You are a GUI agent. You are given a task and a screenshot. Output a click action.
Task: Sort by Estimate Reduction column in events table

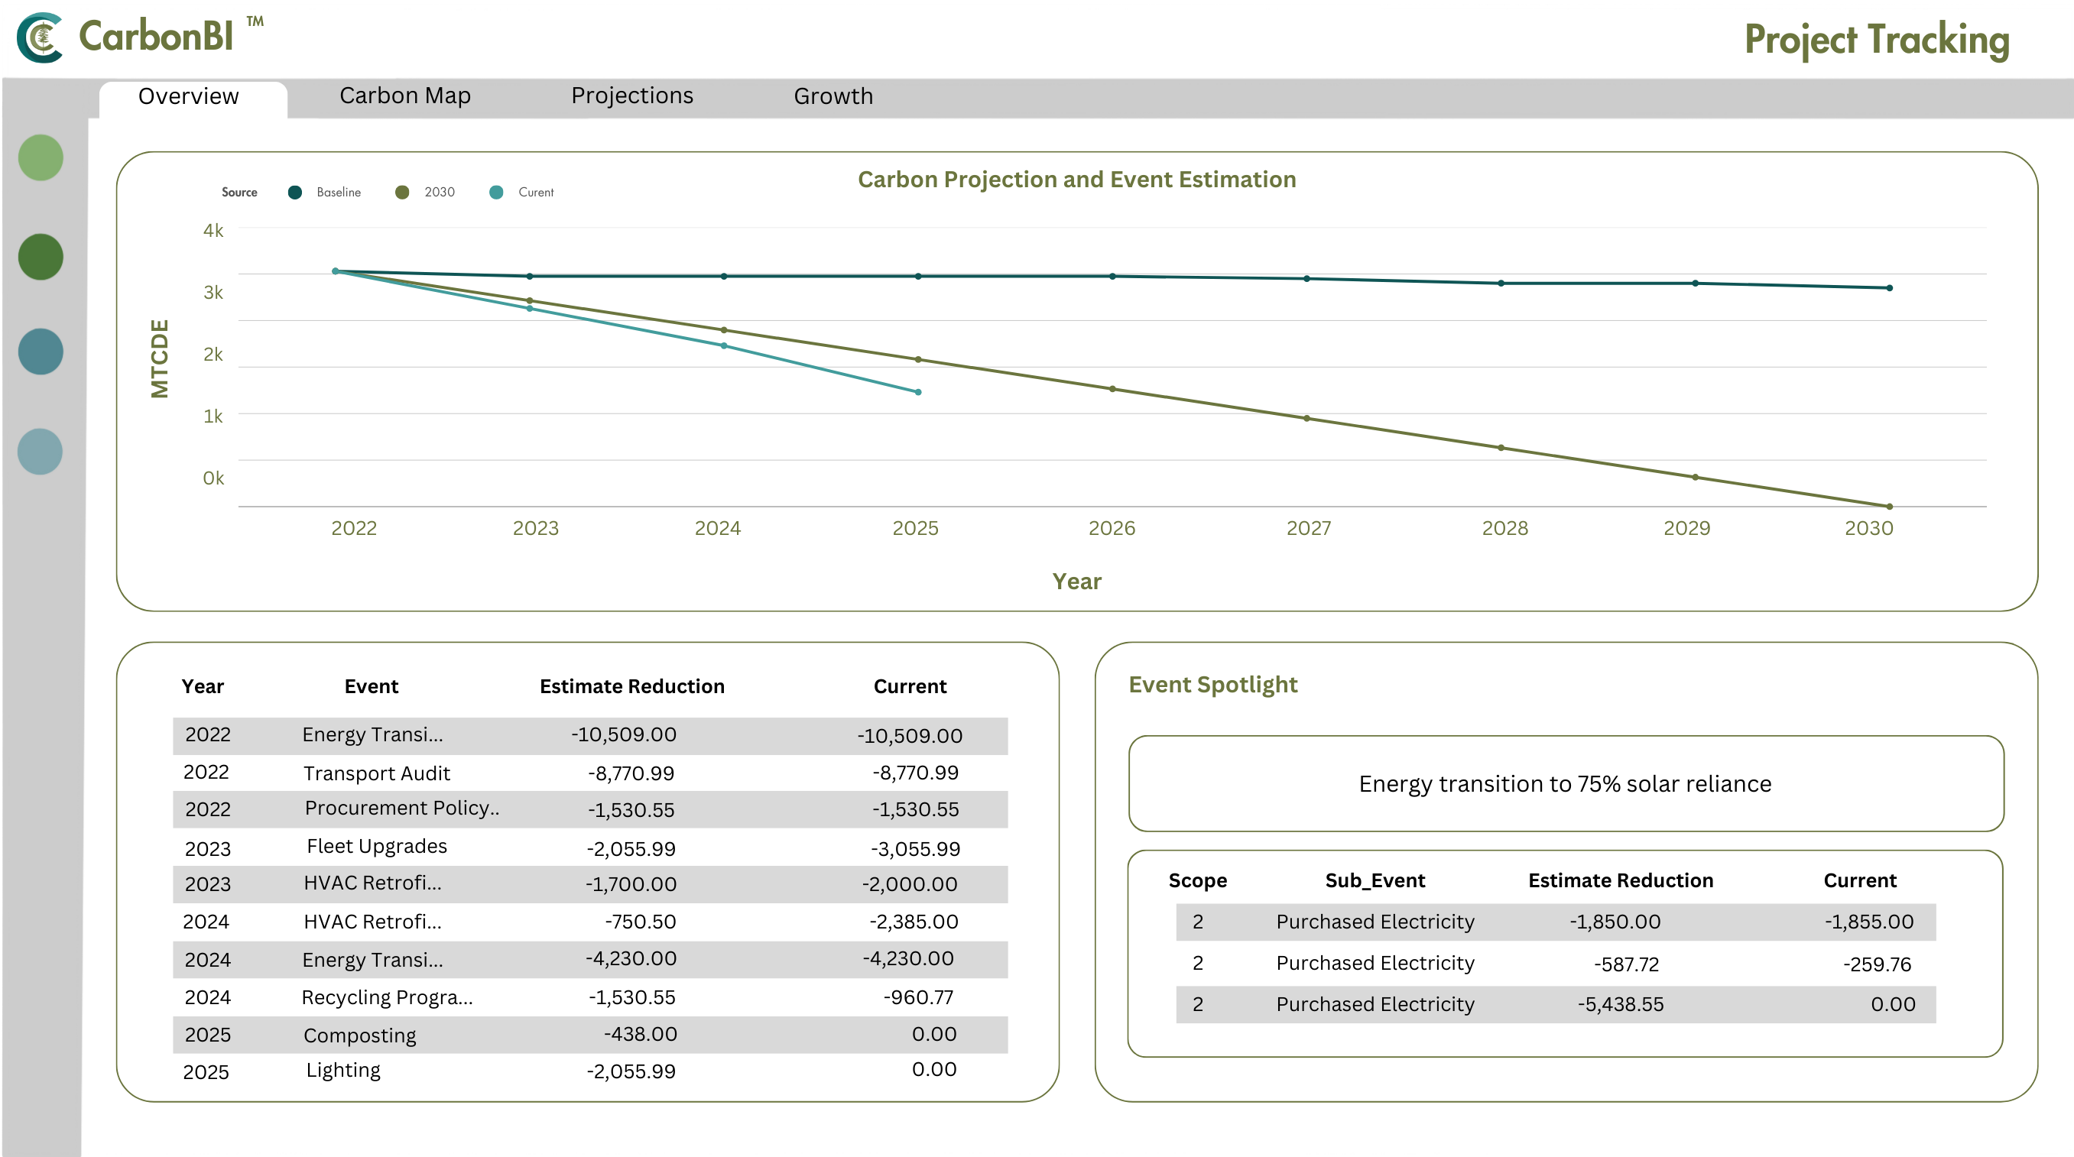tap(632, 686)
